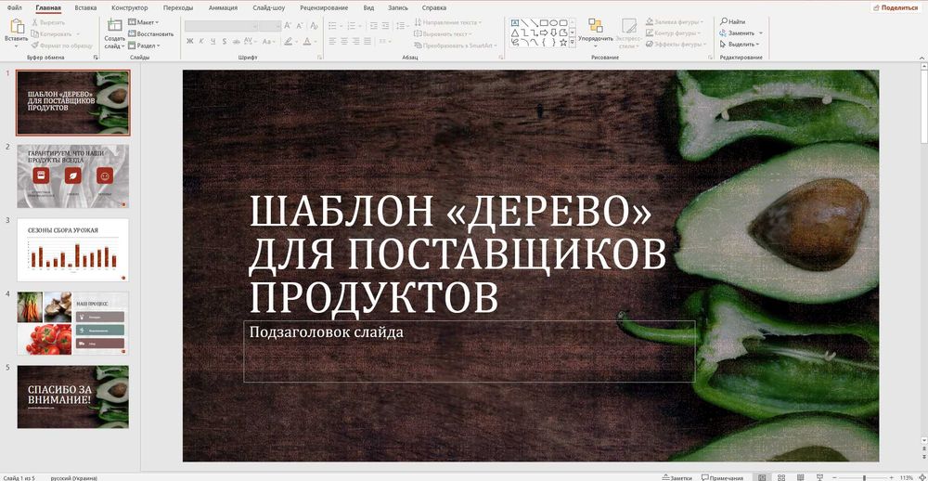The width and height of the screenshot is (928, 481).
Task: Select the five-point star shape in gallery
Action: (563, 42)
